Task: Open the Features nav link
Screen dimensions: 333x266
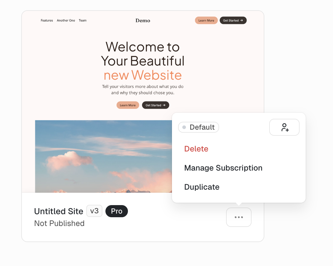Action: pyautogui.click(x=47, y=21)
